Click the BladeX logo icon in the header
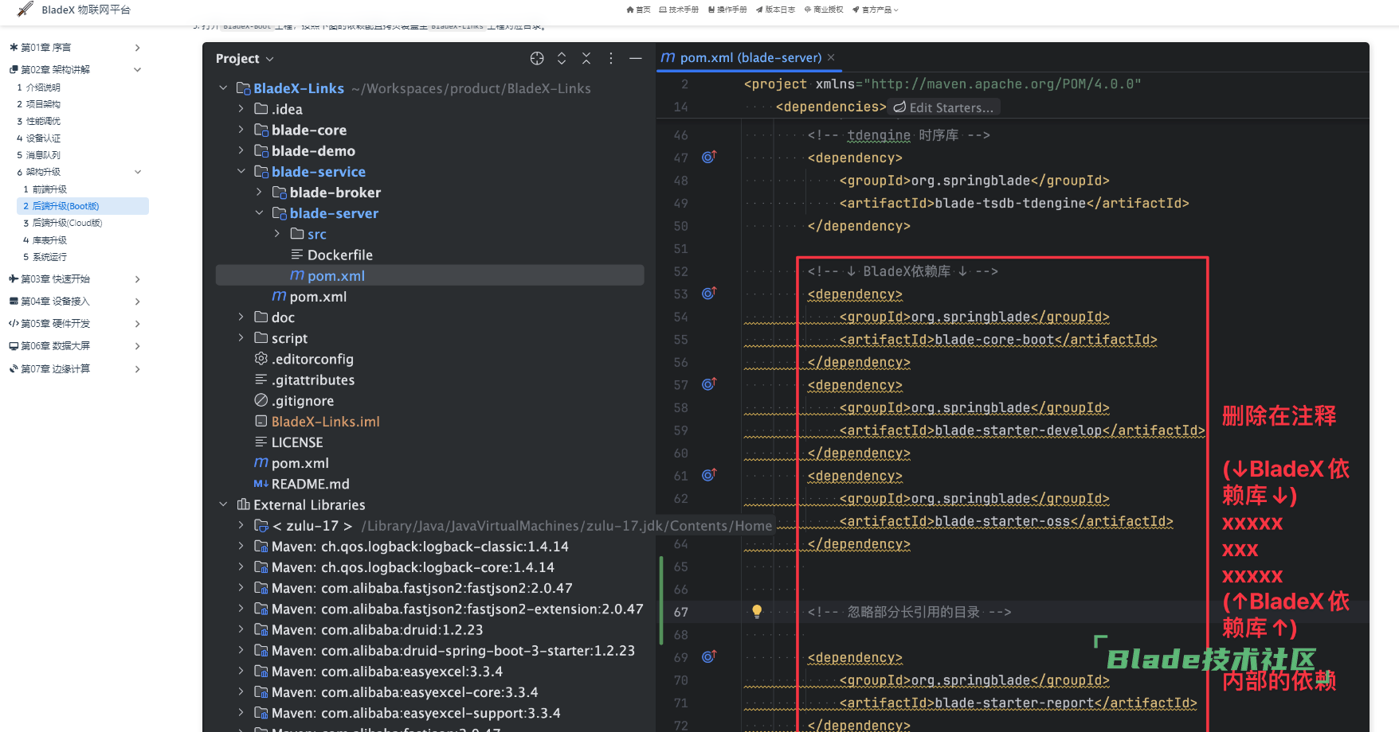The width and height of the screenshot is (1399, 732). (25, 9)
